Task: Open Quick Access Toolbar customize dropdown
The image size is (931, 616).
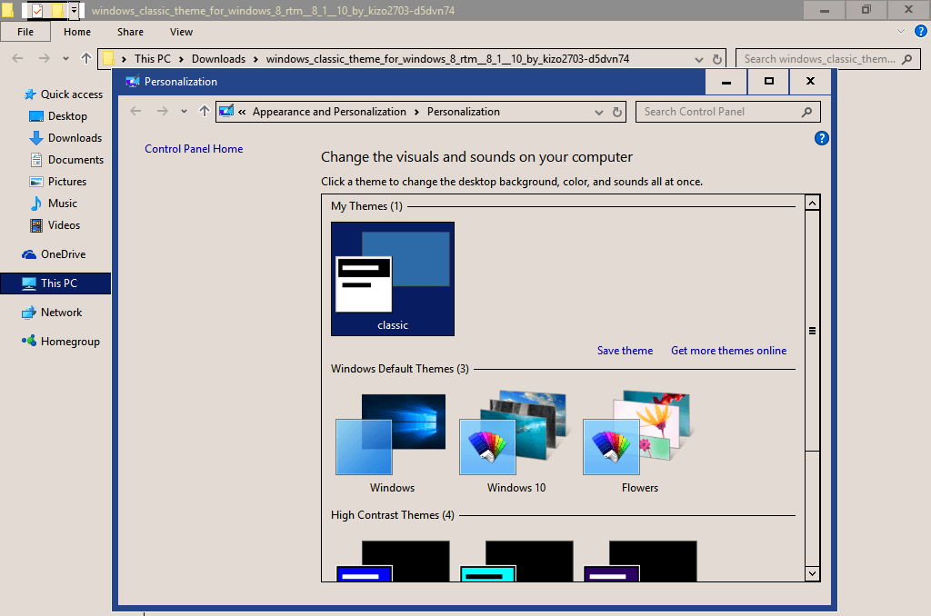Action: point(75,10)
